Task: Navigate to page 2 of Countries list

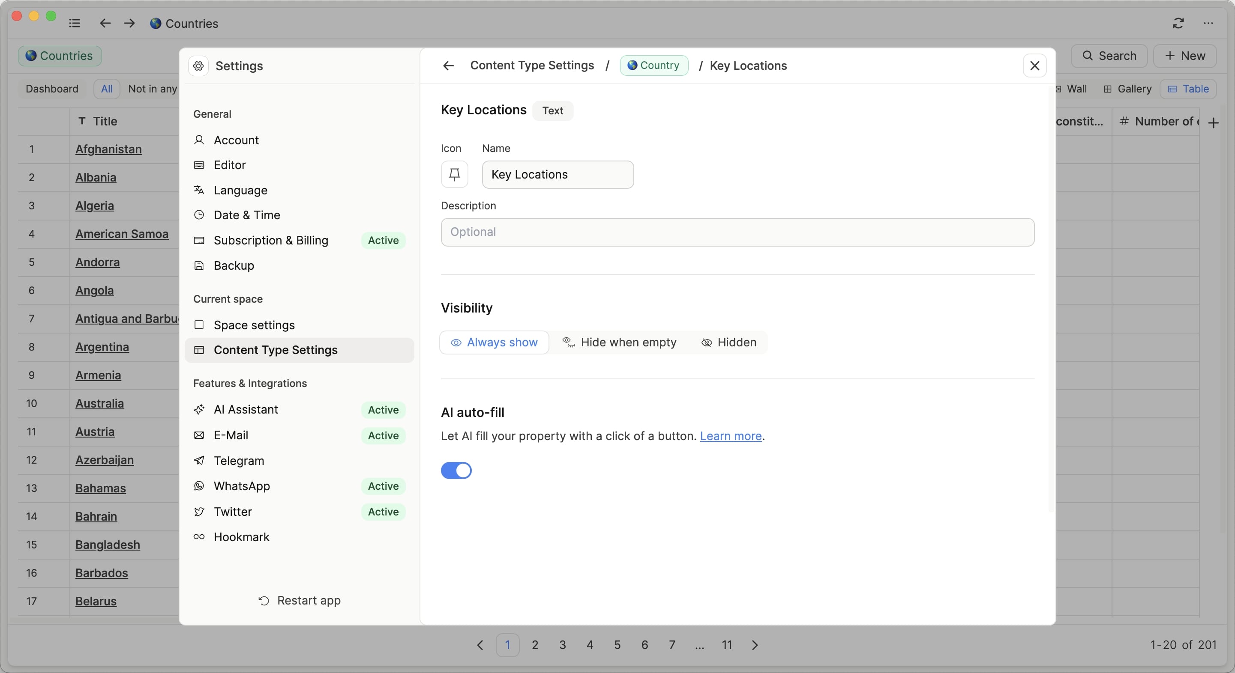Action: pos(535,645)
